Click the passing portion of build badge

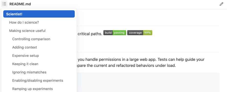click(119, 33)
